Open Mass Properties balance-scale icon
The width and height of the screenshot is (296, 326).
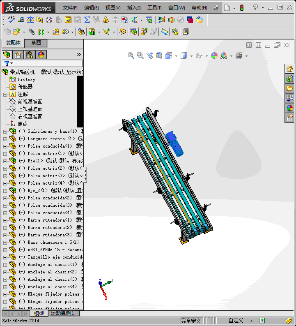[30, 20]
